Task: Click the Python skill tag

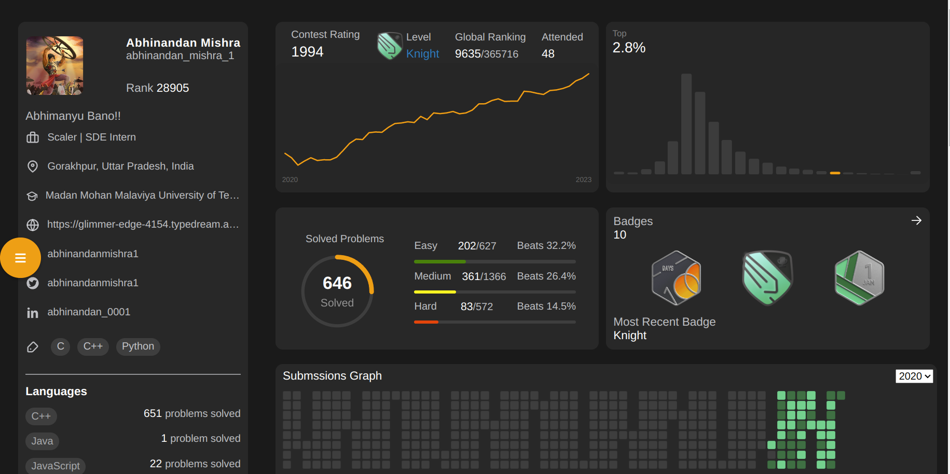Action: [138, 346]
